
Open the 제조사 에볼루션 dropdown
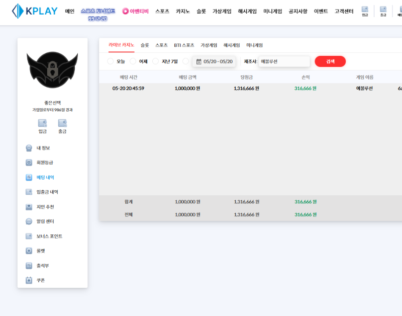pos(284,61)
